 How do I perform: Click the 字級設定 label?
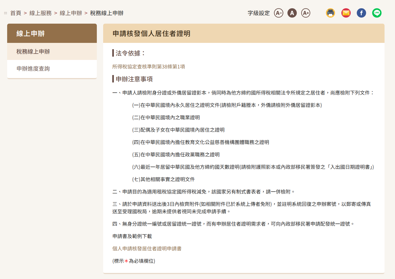(259, 13)
